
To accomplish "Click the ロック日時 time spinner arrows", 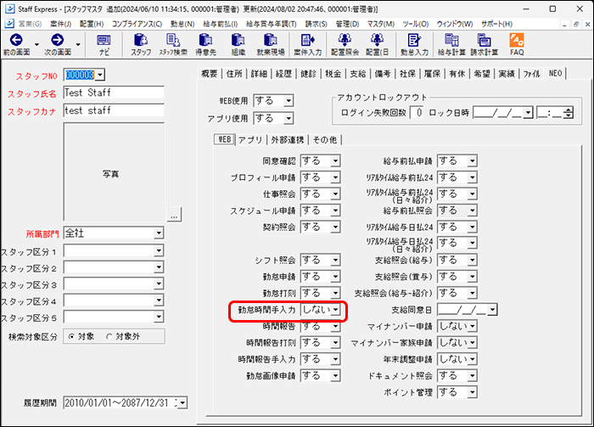I will (x=568, y=113).
